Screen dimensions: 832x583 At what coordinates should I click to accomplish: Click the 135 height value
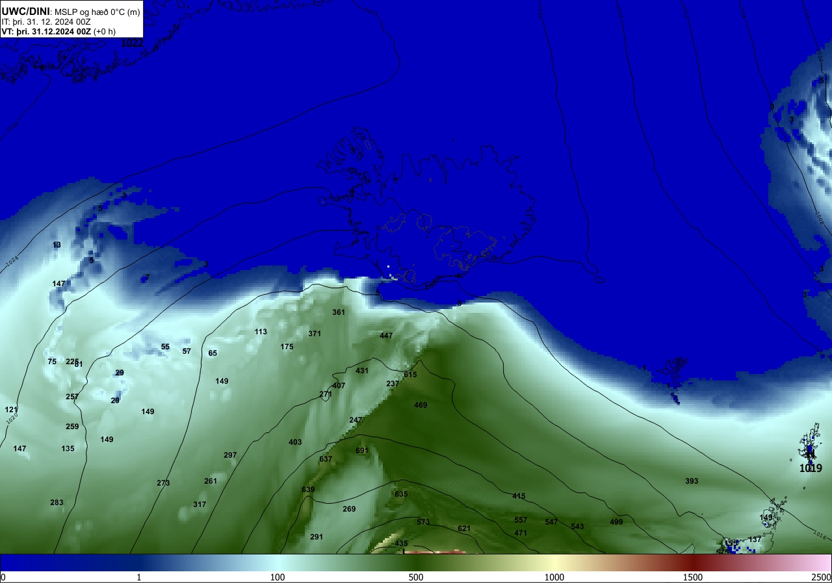tap(68, 449)
